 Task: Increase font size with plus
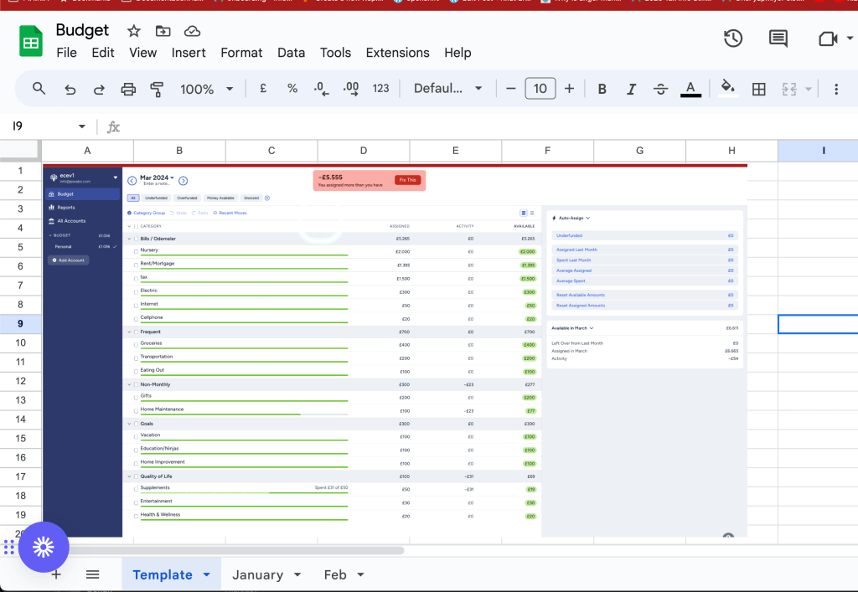point(569,89)
